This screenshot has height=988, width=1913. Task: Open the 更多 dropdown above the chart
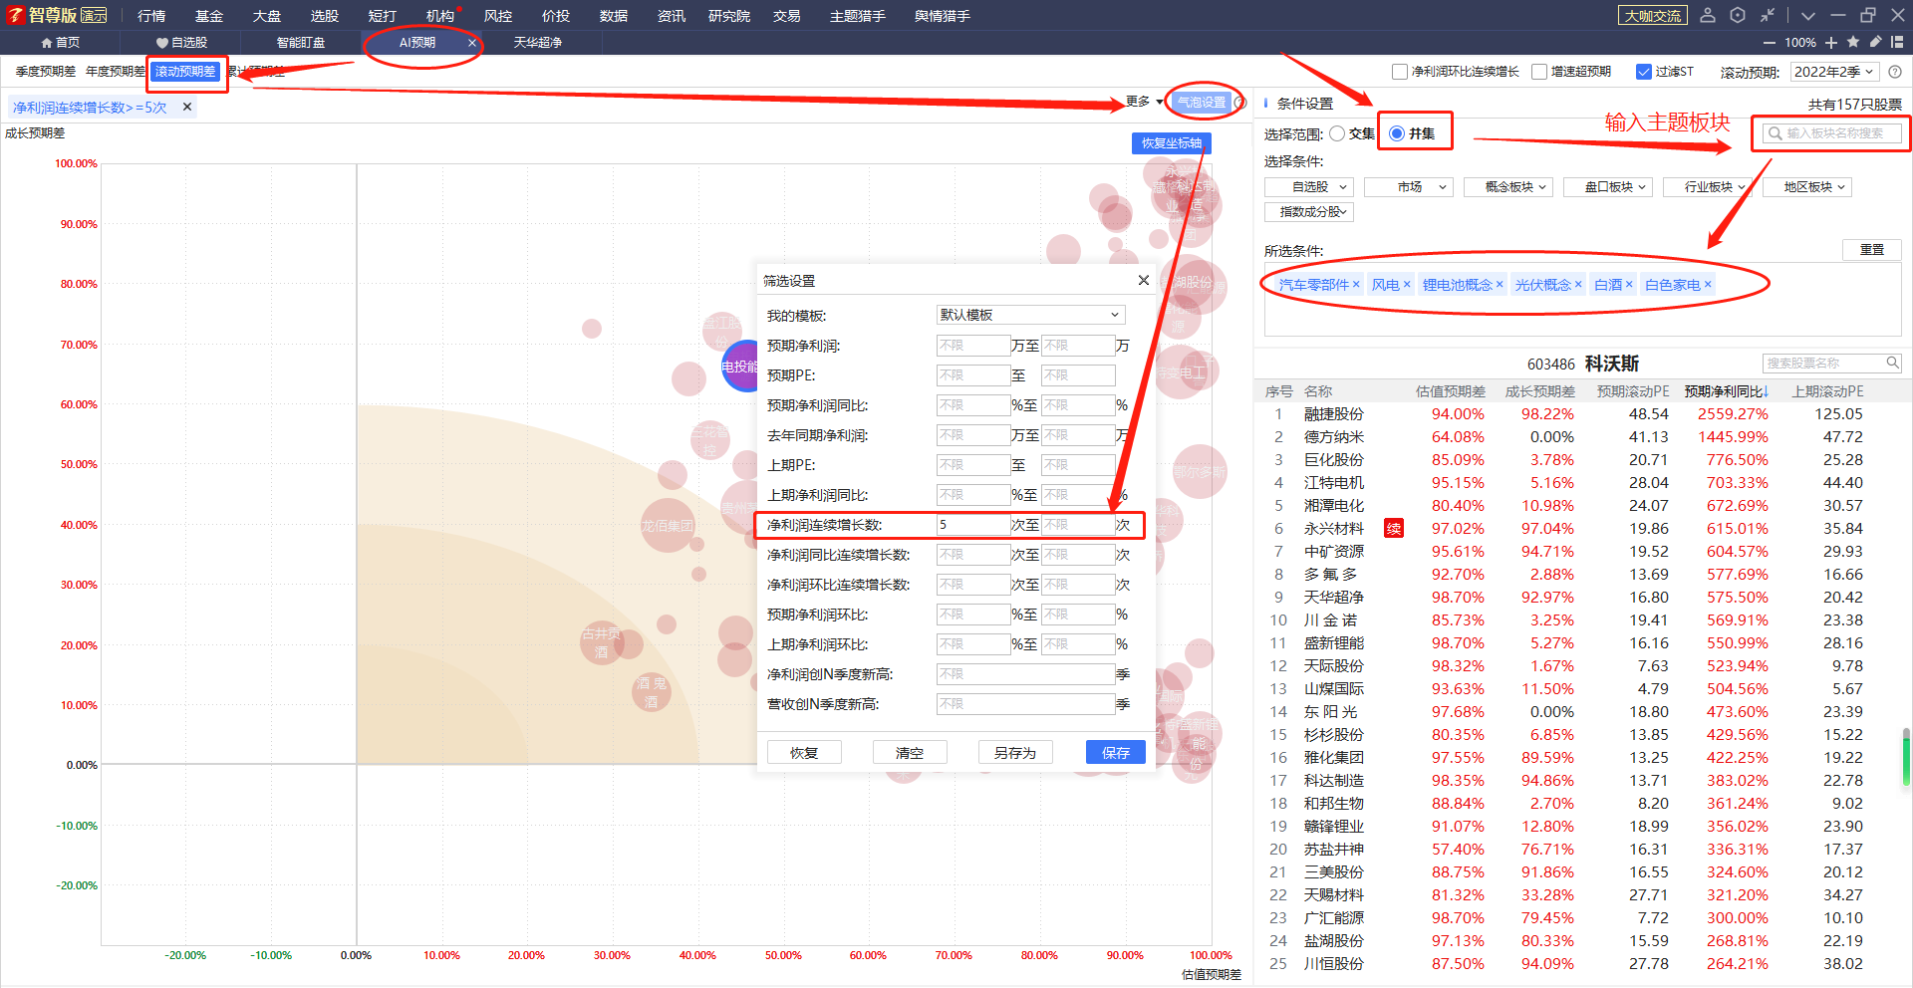[x=1144, y=102]
